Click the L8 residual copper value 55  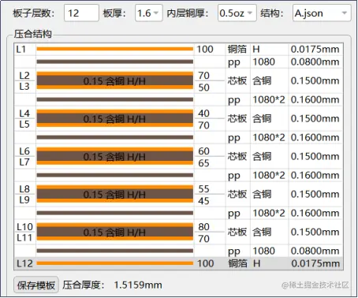(x=204, y=189)
